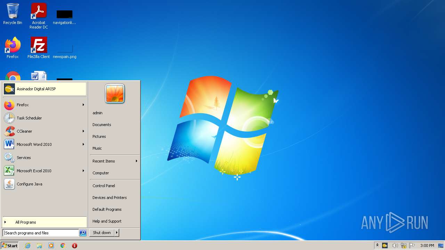The image size is (445, 250).
Task: Click the Show desktop button
Action: pos(441,245)
